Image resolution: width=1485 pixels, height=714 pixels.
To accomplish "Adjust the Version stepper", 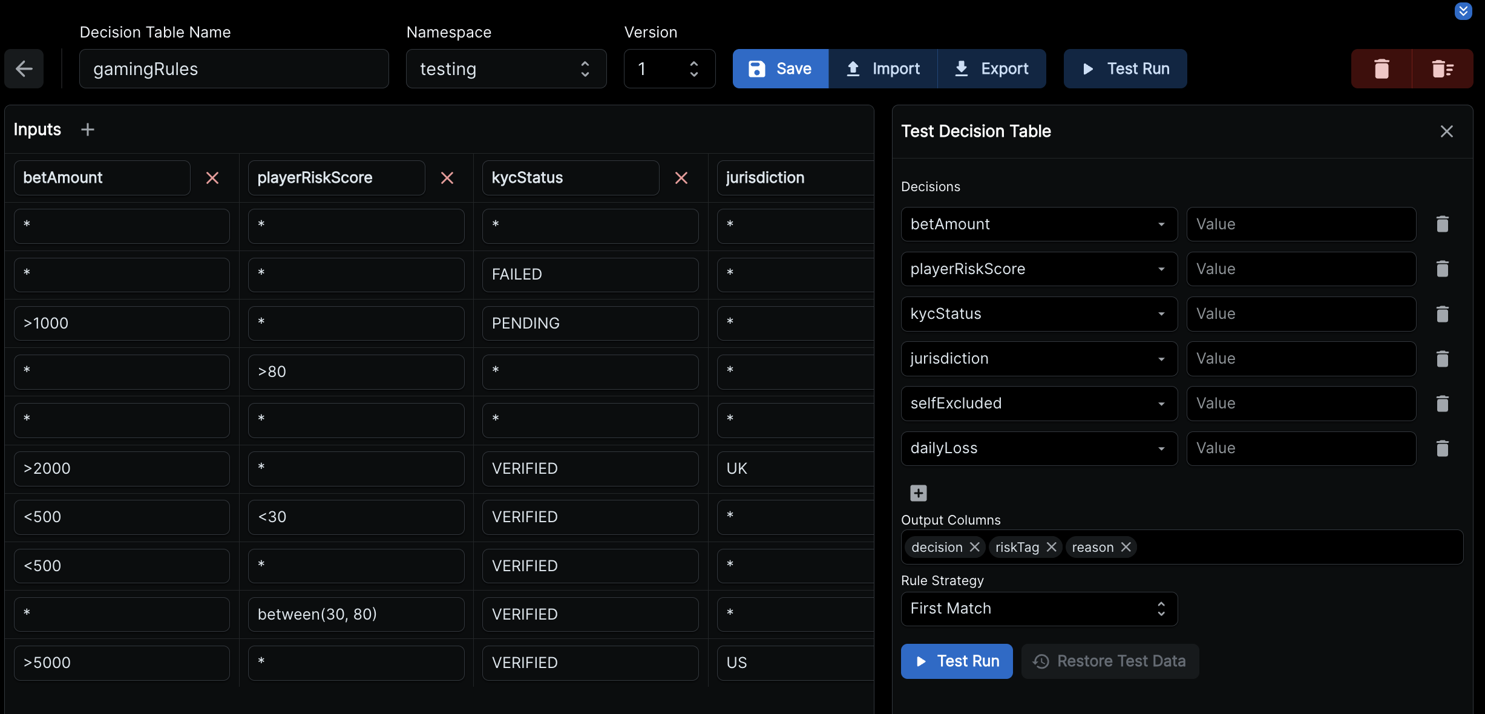I will tap(694, 69).
